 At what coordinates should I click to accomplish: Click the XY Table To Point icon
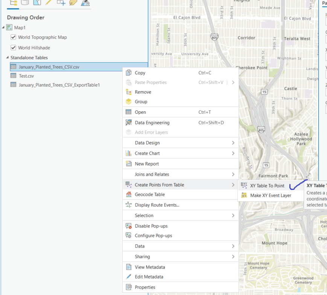tap(244, 185)
